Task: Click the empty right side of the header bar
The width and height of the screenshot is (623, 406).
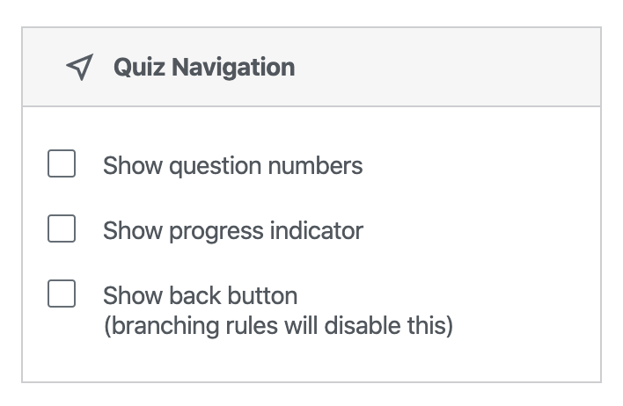Action: click(x=458, y=68)
